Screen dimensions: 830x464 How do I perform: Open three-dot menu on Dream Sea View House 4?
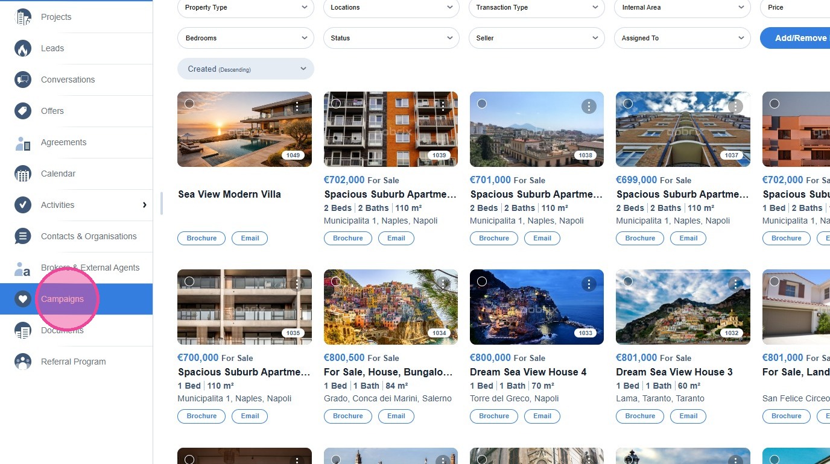coord(589,284)
